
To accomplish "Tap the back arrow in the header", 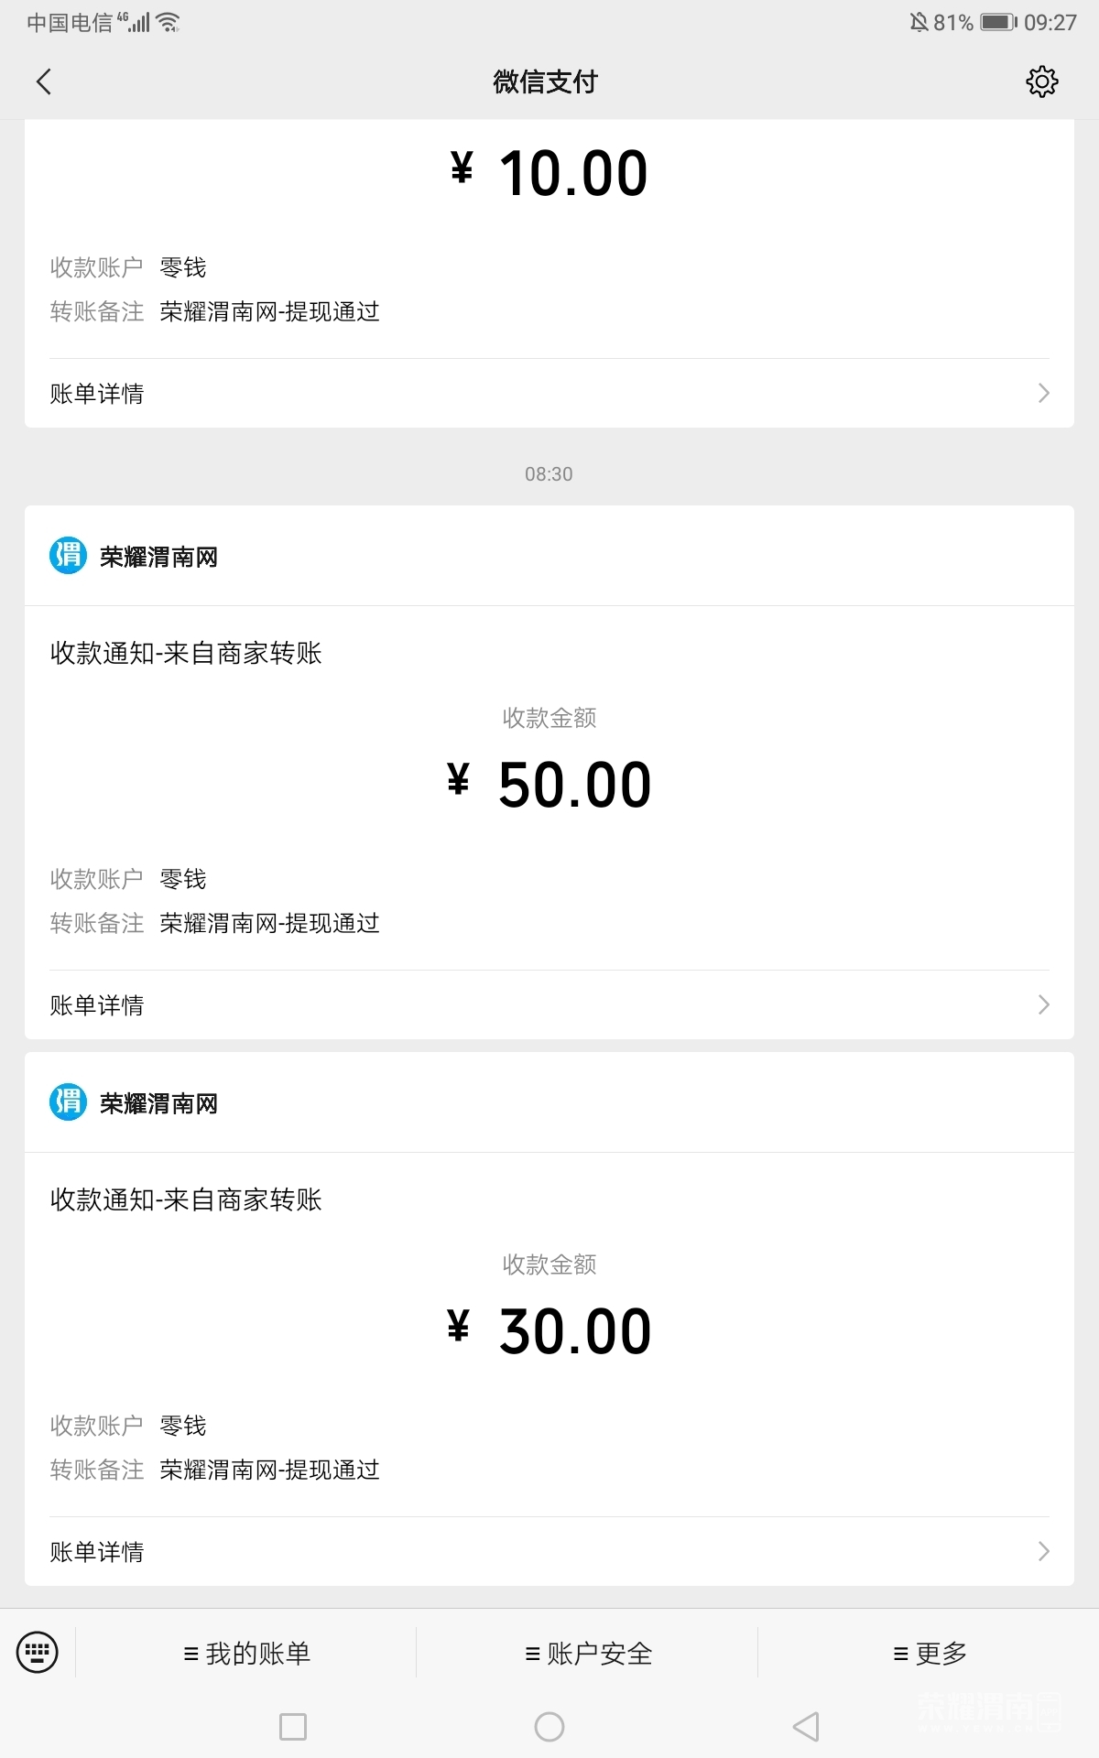I will [x=44, y=81].
